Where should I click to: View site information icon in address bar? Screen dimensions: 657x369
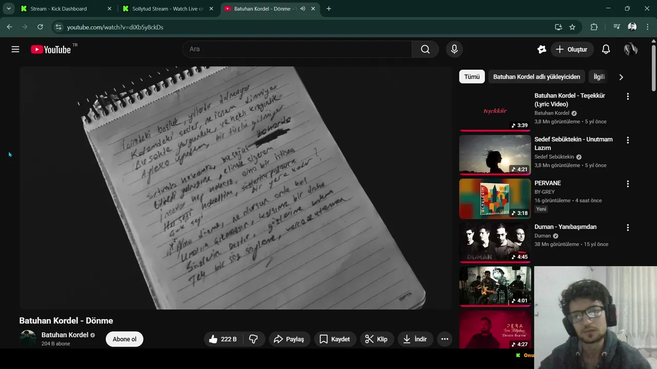(58, 27)
